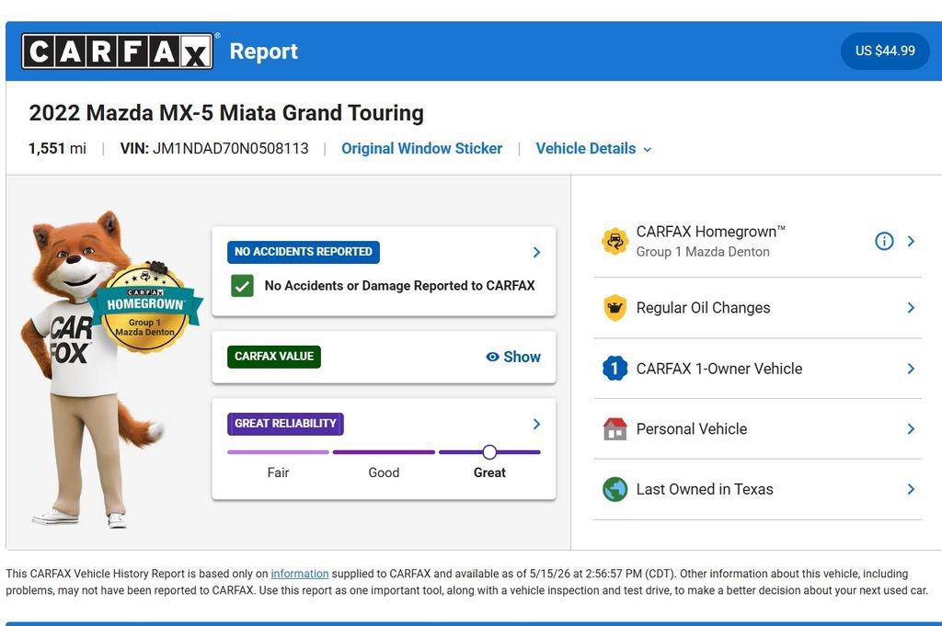Click the CARFAX logo in header
The width and height of the screenshot is (942, 626).
click(117, 51)
